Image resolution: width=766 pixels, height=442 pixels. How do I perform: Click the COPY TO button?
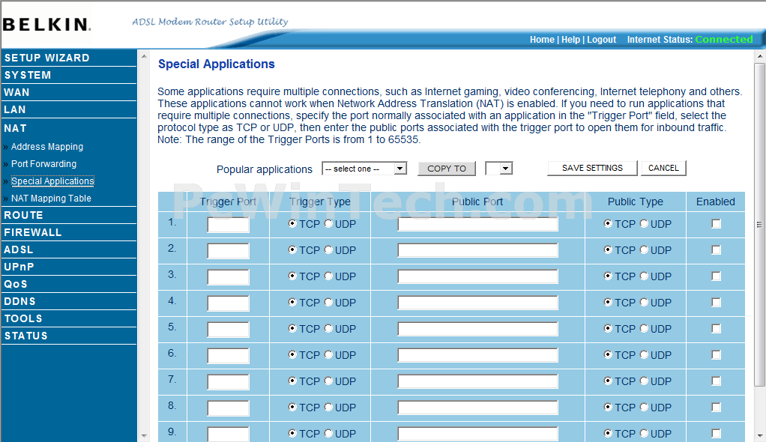pos(447,169)
